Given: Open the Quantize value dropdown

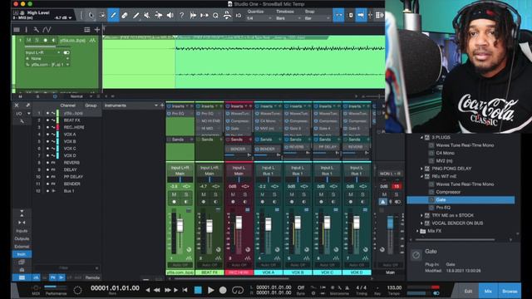Looking at the screenshot, I should [x=259, y=18].
